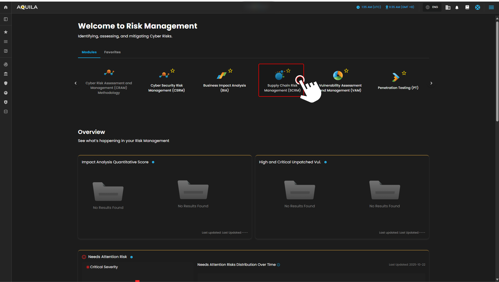Image resolution: width=499 pixels, height=282 pixels.
Task: Click the home icon in the sidebar
Action: pos(6,7)
